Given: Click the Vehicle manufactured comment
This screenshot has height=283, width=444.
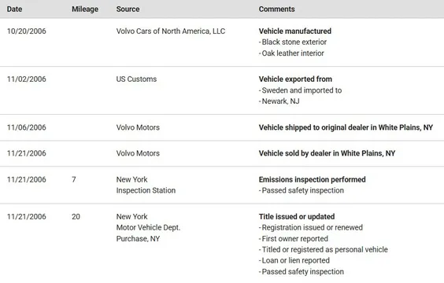Looking at the screenshot, I should (295, 31).
